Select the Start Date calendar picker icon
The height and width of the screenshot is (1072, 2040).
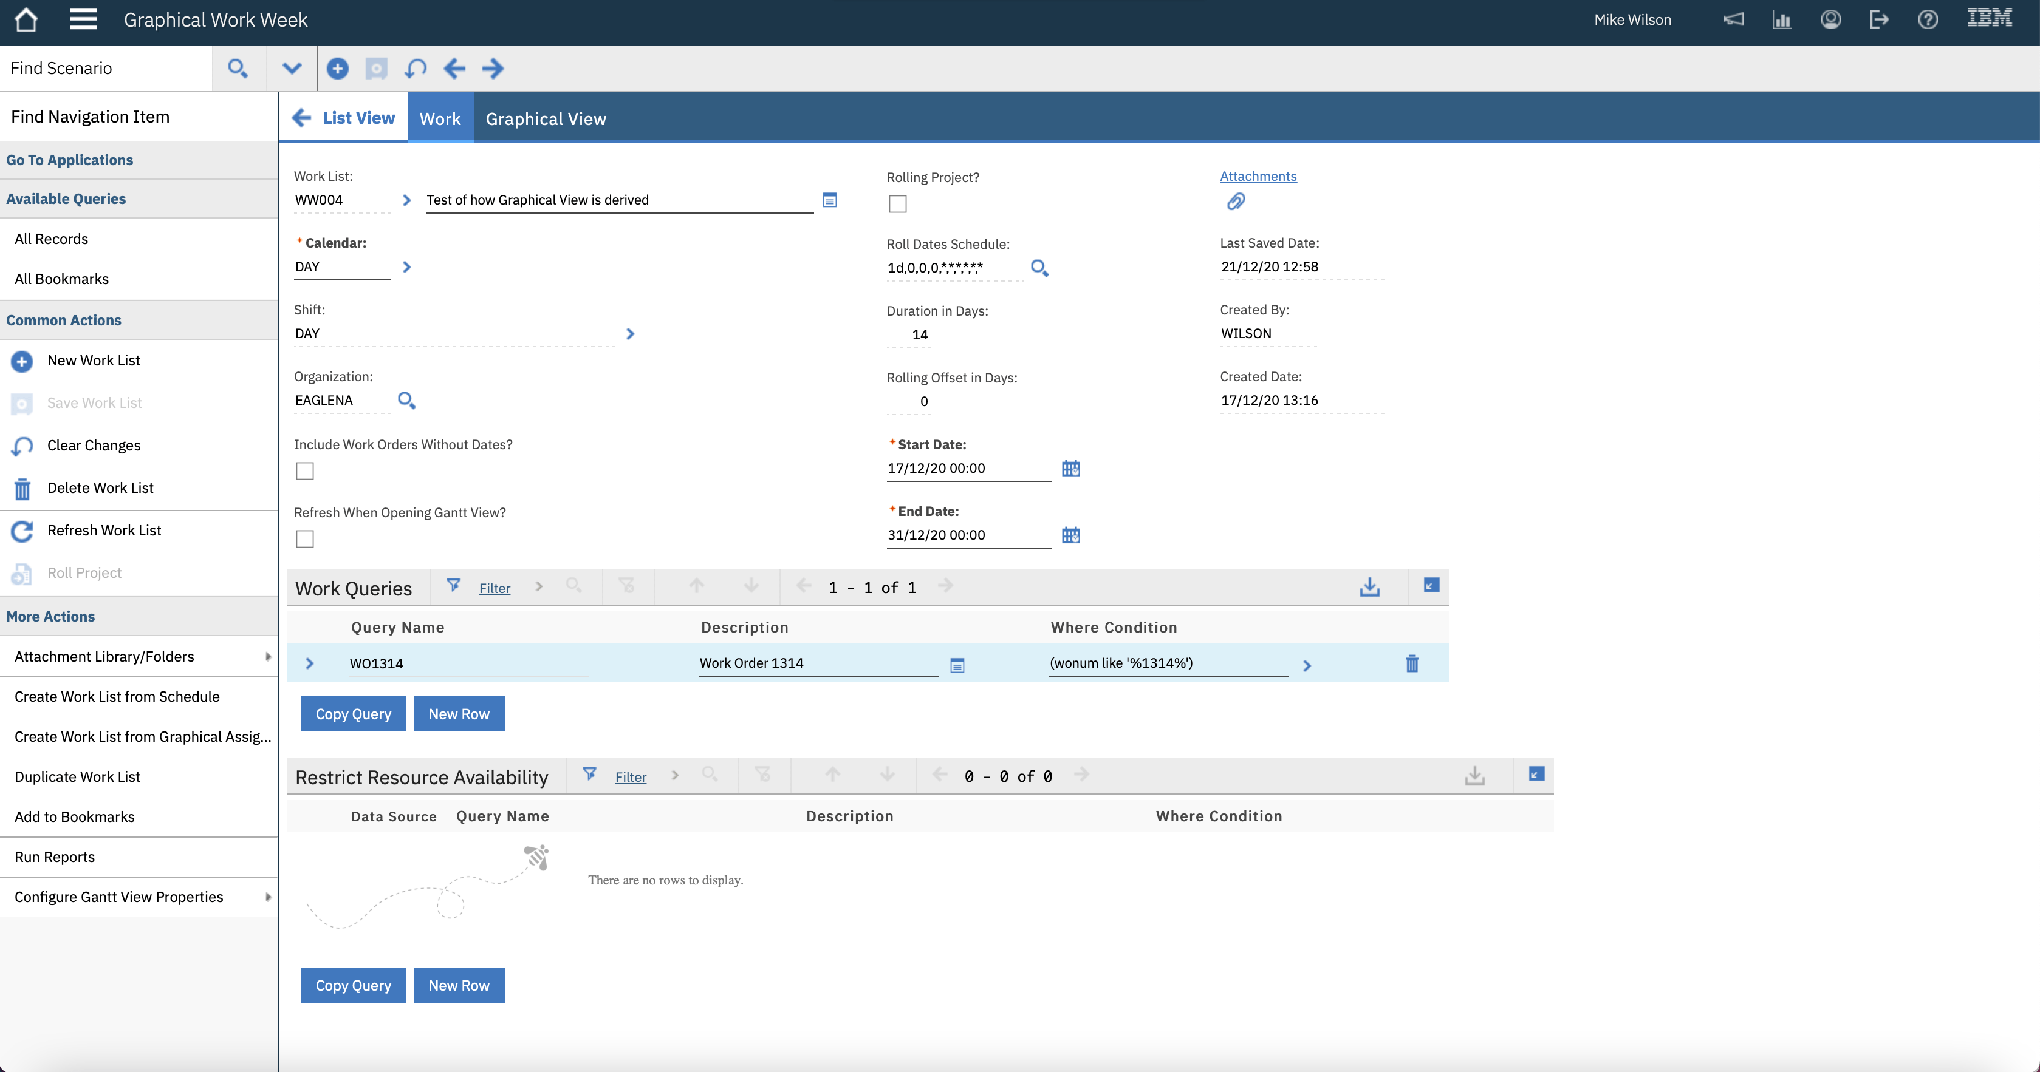click(x=1070, y=469)
